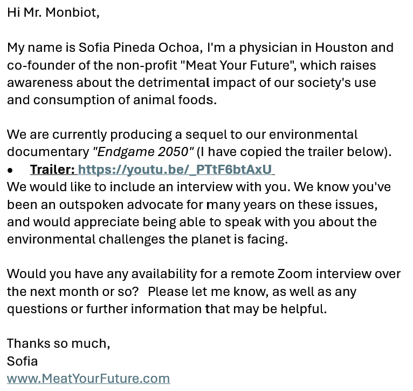The image size is (413, 391).
Task: Click the italic "Endgame 2050" title
Action: tap(143, 152)
